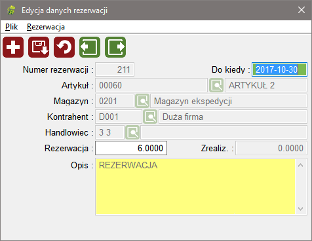This screenshot has height=241, width=312.
Task: Go to next record with green right-arrow icon
Action: click(x=115, y=47)
